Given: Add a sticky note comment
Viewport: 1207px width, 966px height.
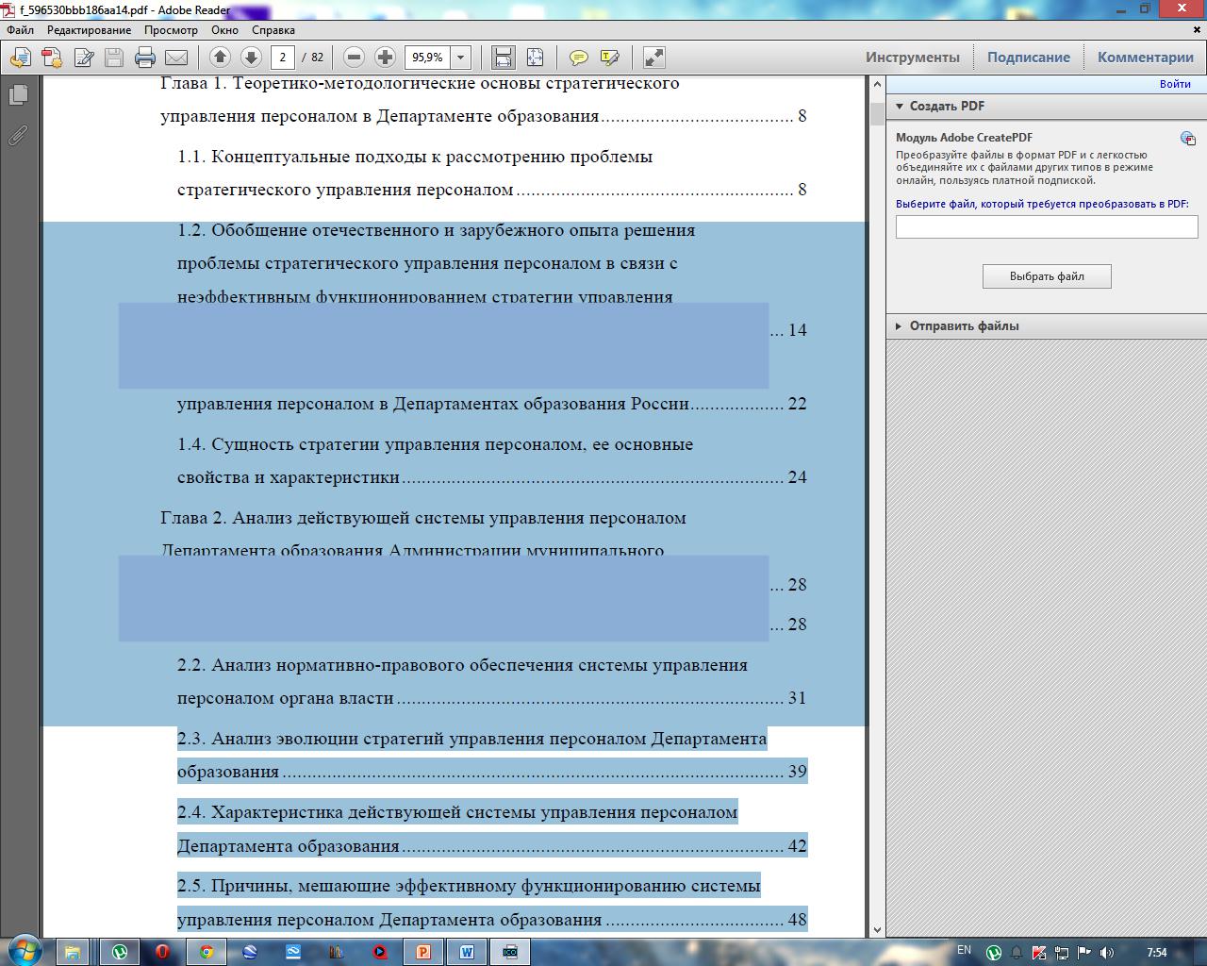Looking at the screenshot, I should tap(579, 58).
